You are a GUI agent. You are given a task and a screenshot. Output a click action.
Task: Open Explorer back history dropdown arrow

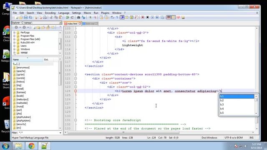[x=20, y=27]
